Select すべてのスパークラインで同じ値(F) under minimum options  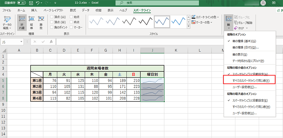(249, 80)
